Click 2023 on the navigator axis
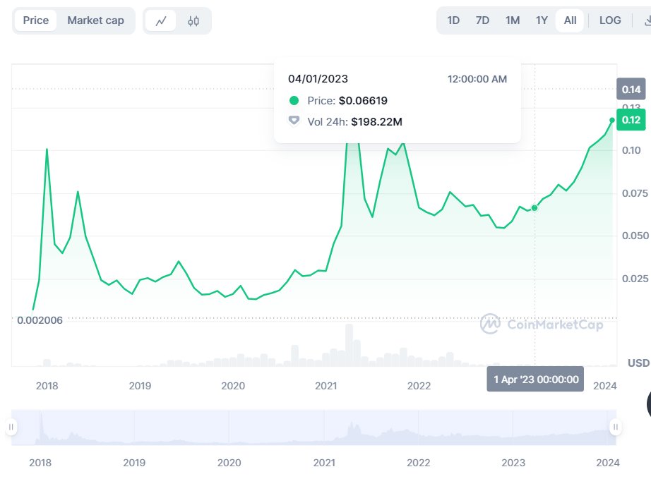Image resolution: width=651 pixels, height=486 pixels. tap(513, 462)
